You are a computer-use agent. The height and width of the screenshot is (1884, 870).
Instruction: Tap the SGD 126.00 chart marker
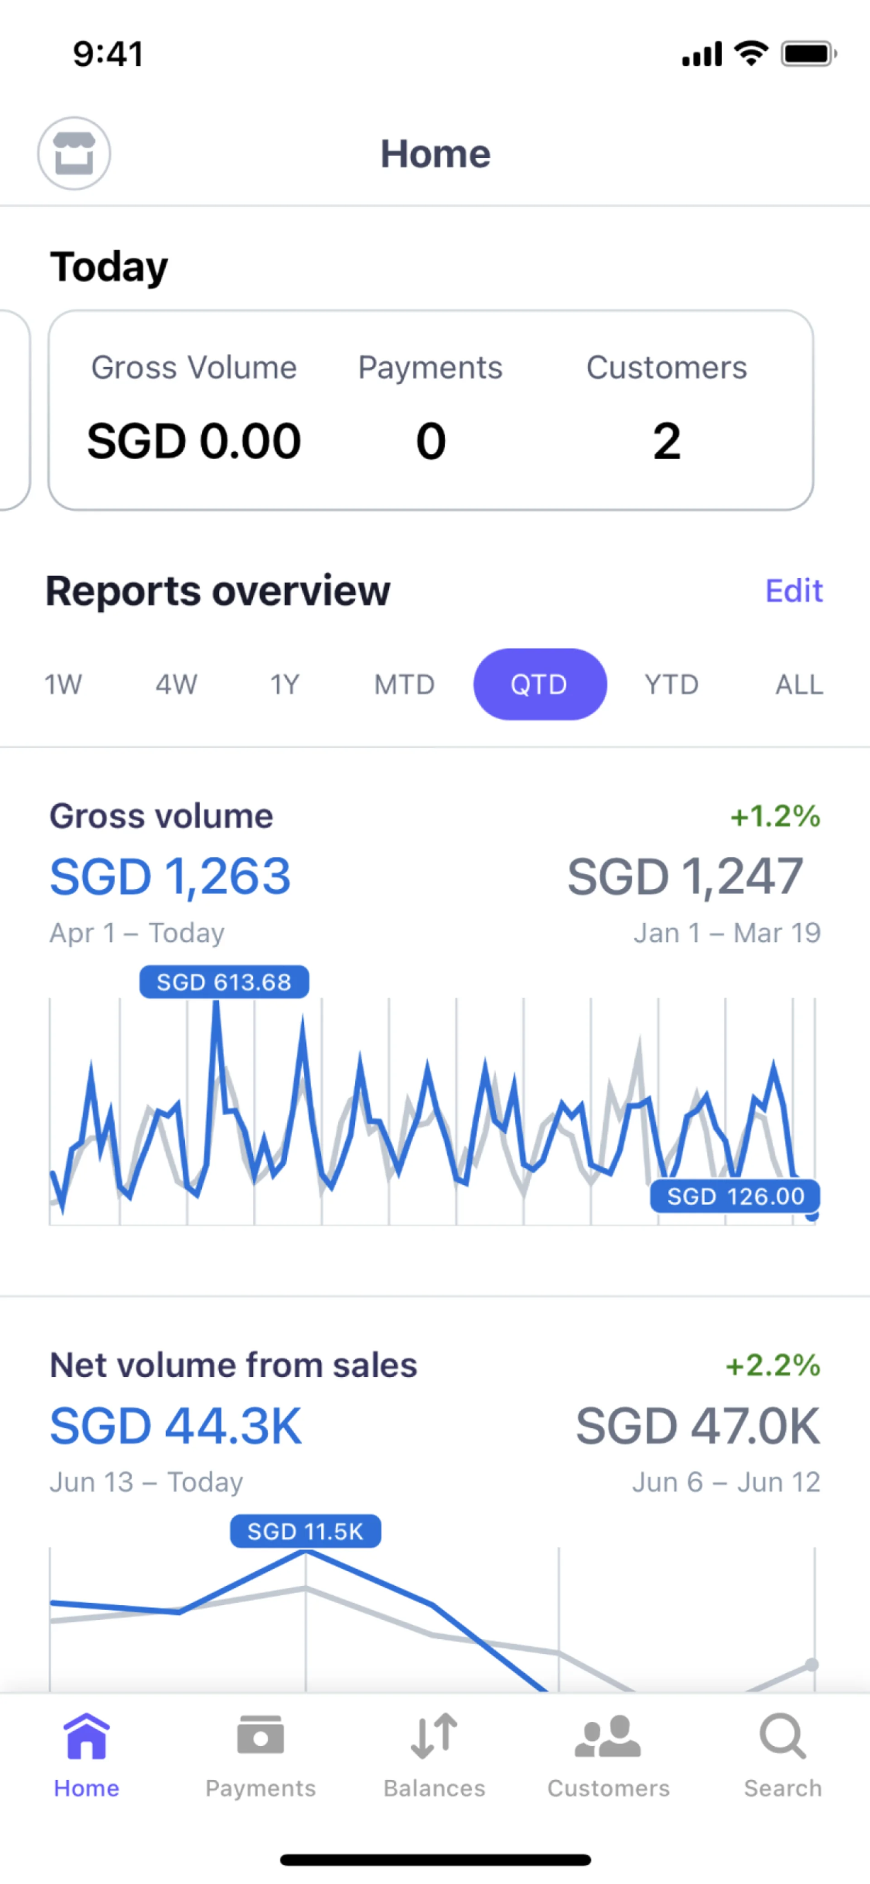click(x=735, y=1196)
